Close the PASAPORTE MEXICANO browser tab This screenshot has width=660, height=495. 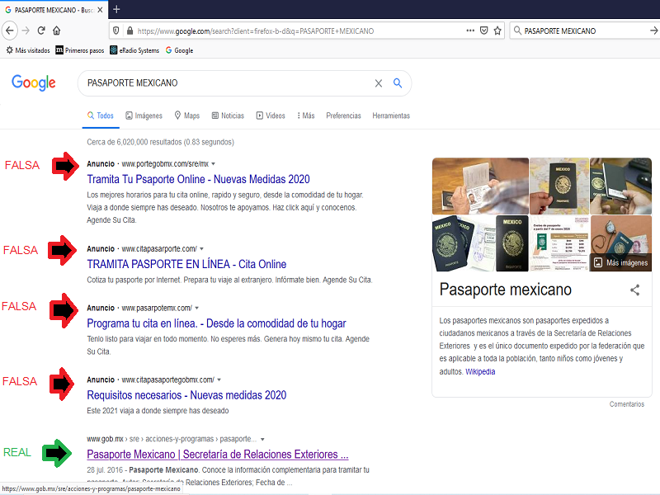pyautogui.click(x=100, y=10)
